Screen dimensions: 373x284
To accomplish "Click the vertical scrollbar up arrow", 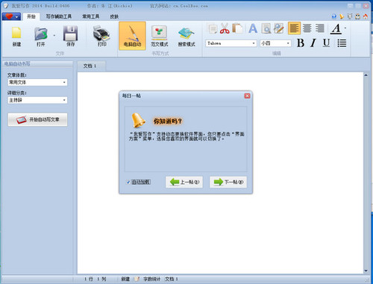I will (x=366, y=75).
